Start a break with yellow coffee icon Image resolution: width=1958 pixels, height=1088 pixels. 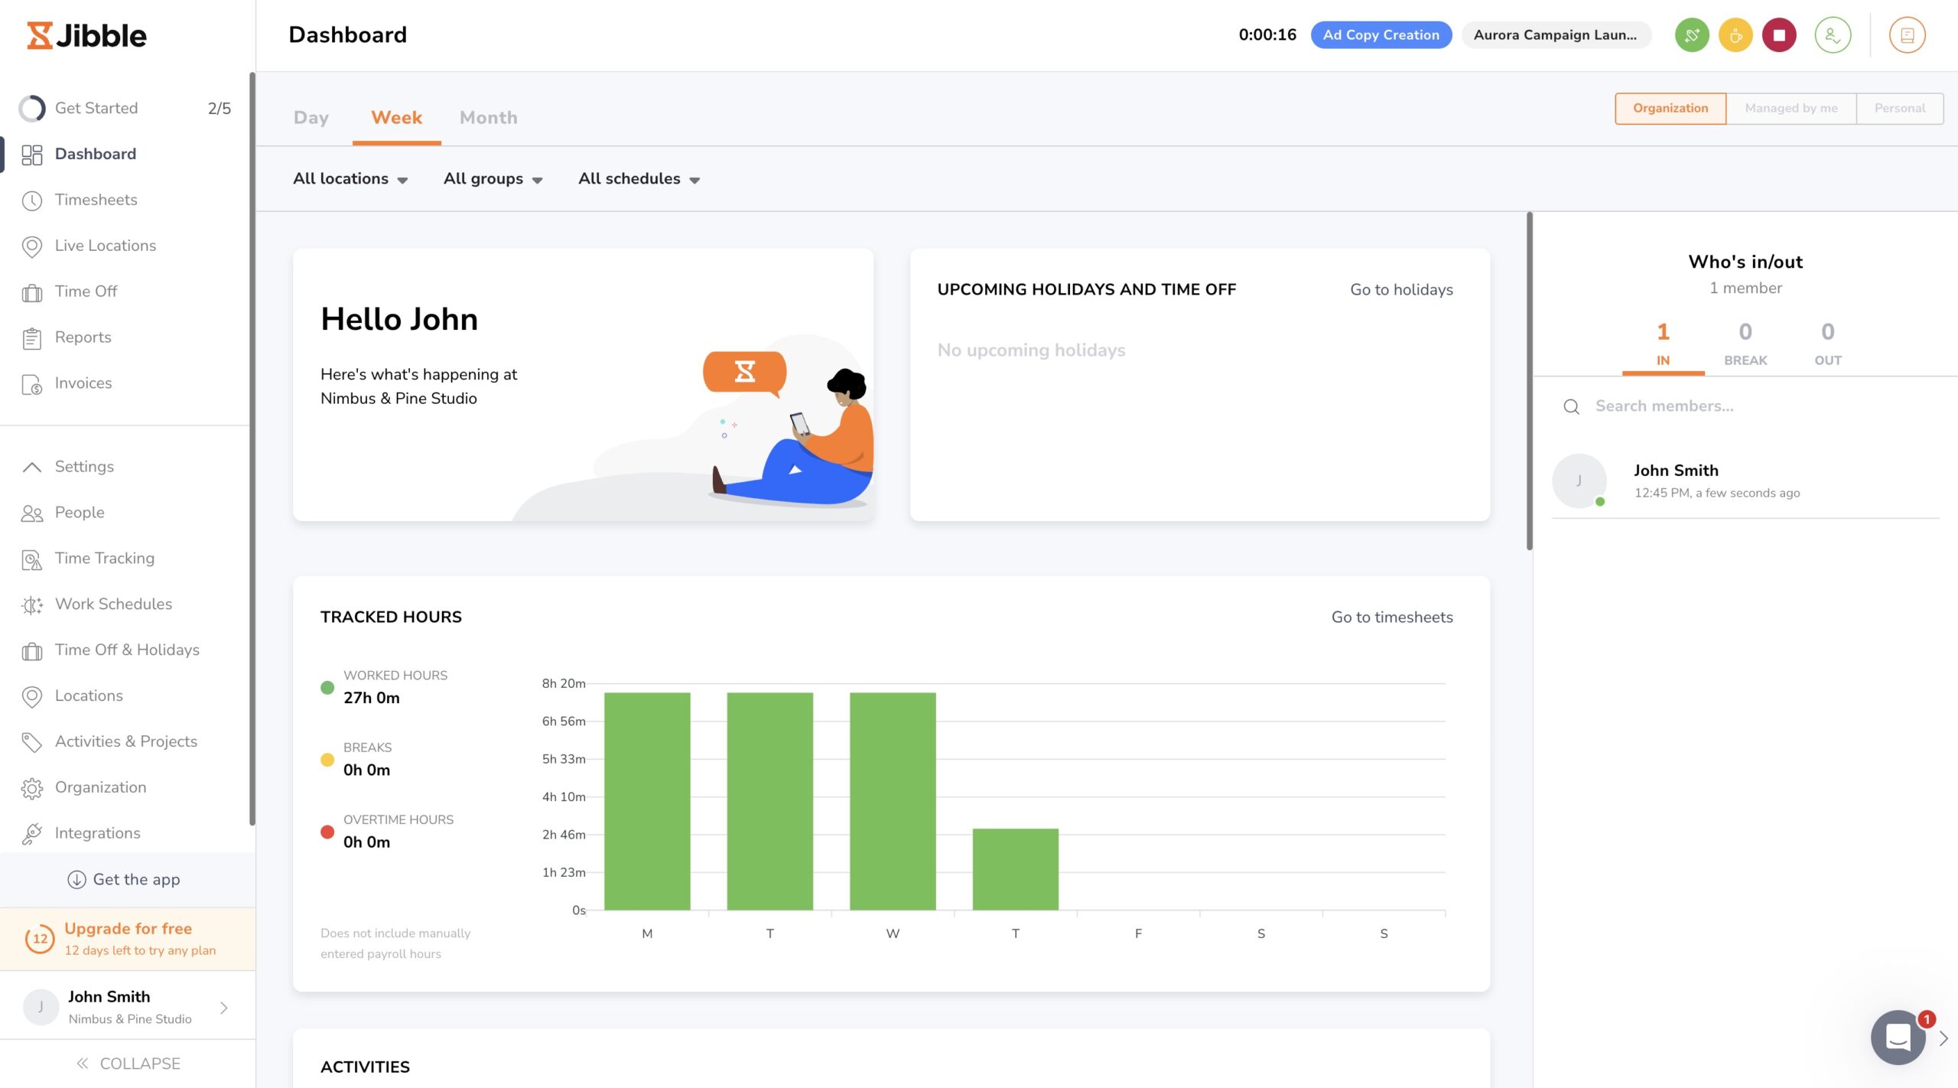pyautogui.click(x=1735, y=35)
